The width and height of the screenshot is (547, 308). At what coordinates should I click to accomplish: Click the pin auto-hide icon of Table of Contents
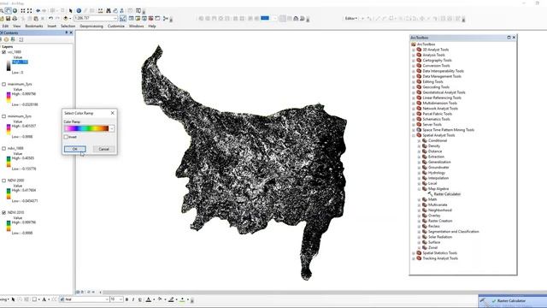pos(67,33)
